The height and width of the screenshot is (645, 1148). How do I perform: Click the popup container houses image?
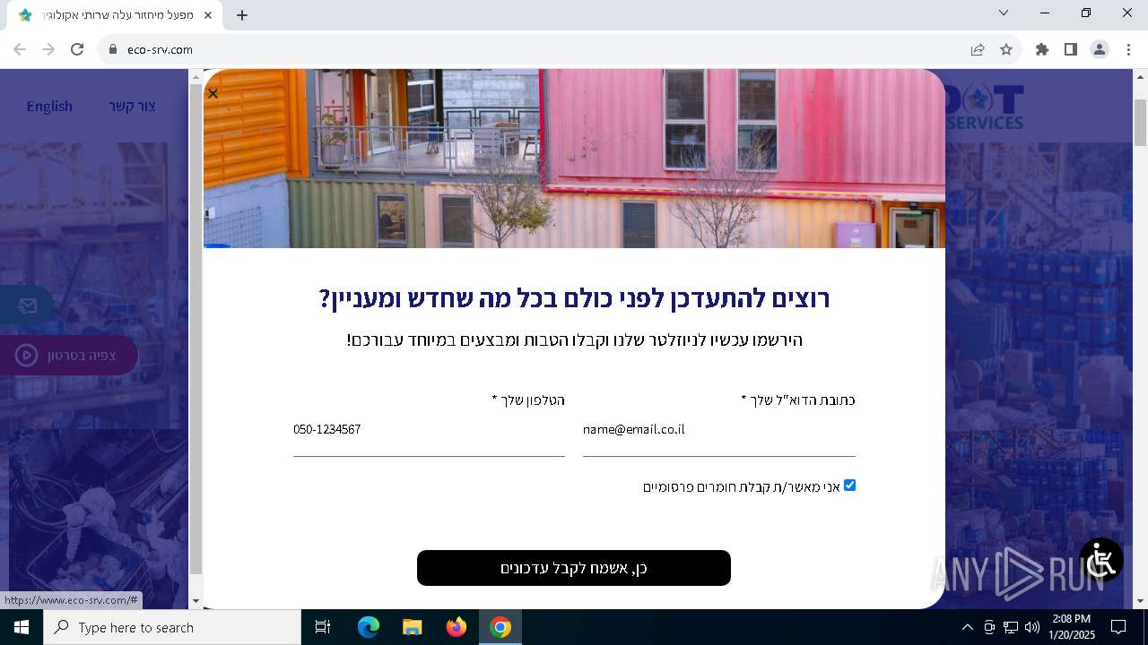click(x=574, y=159)
